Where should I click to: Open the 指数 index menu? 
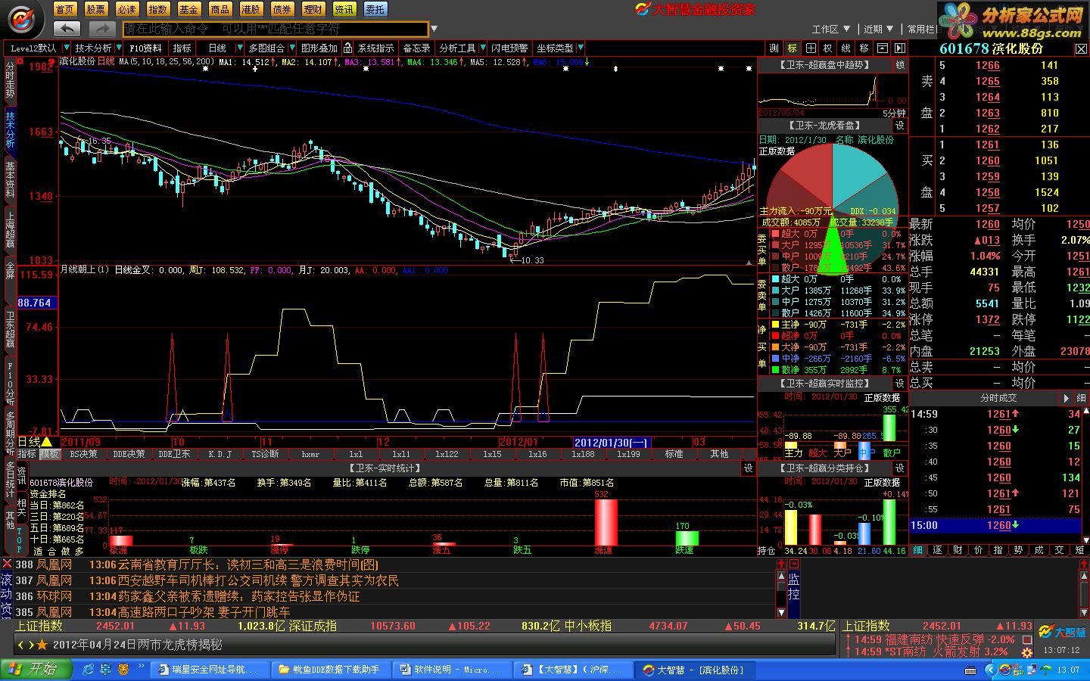(x=158, y=9)
